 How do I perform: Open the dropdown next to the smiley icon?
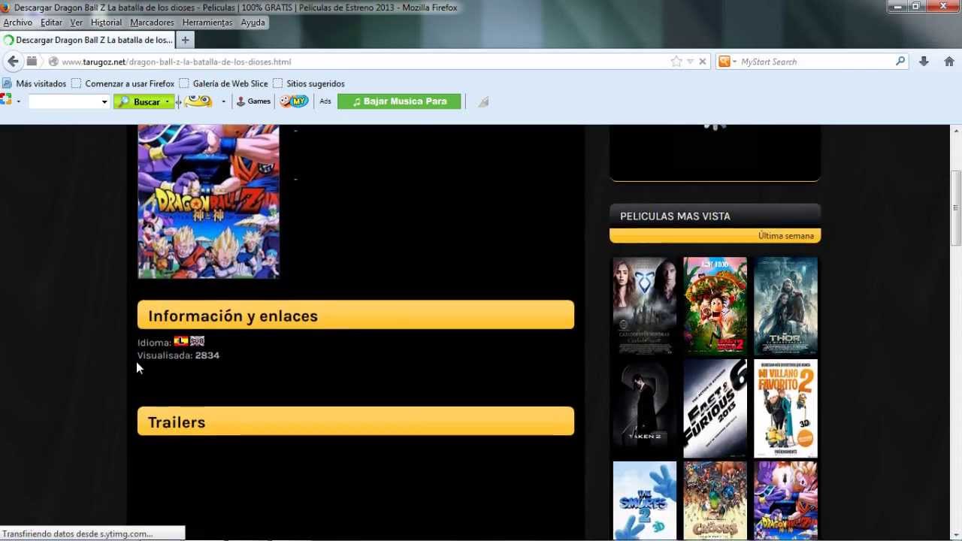223,101
